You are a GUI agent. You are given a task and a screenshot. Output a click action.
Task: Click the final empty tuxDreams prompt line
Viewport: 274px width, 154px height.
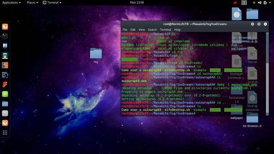(158, 113)
